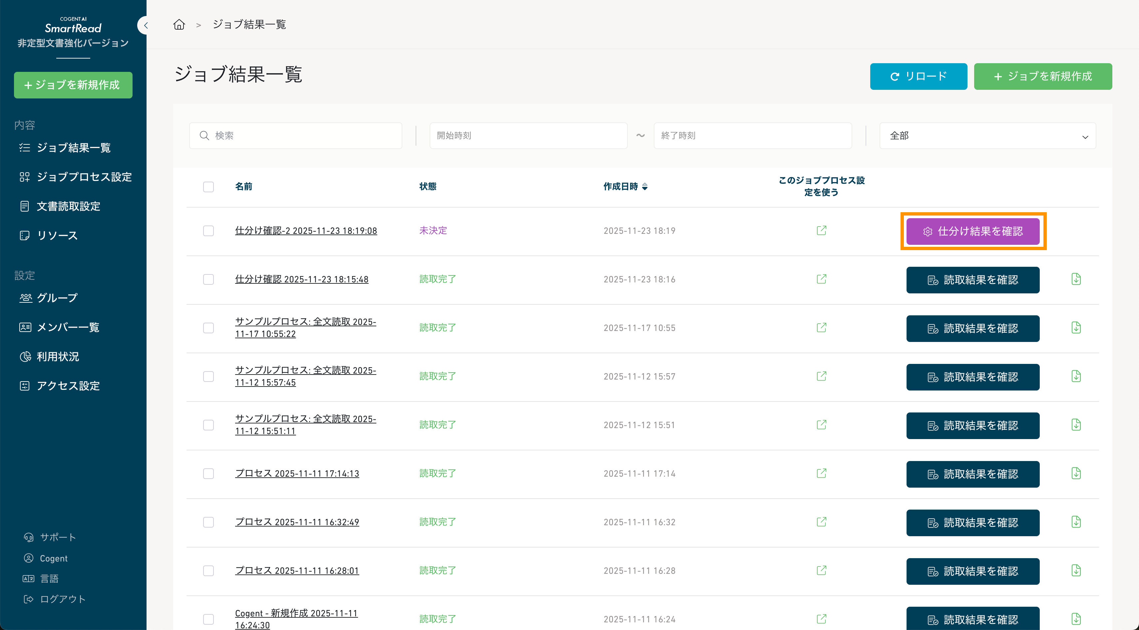Click into the 開始時刻 date field

pos(528,135)
